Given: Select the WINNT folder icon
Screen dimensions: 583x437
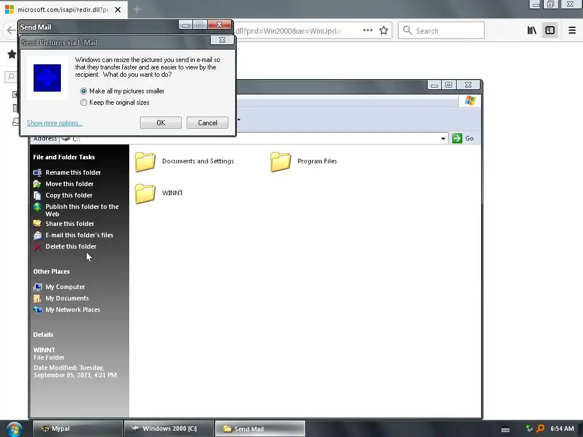Looking at the screenshot, I should 145,193.
